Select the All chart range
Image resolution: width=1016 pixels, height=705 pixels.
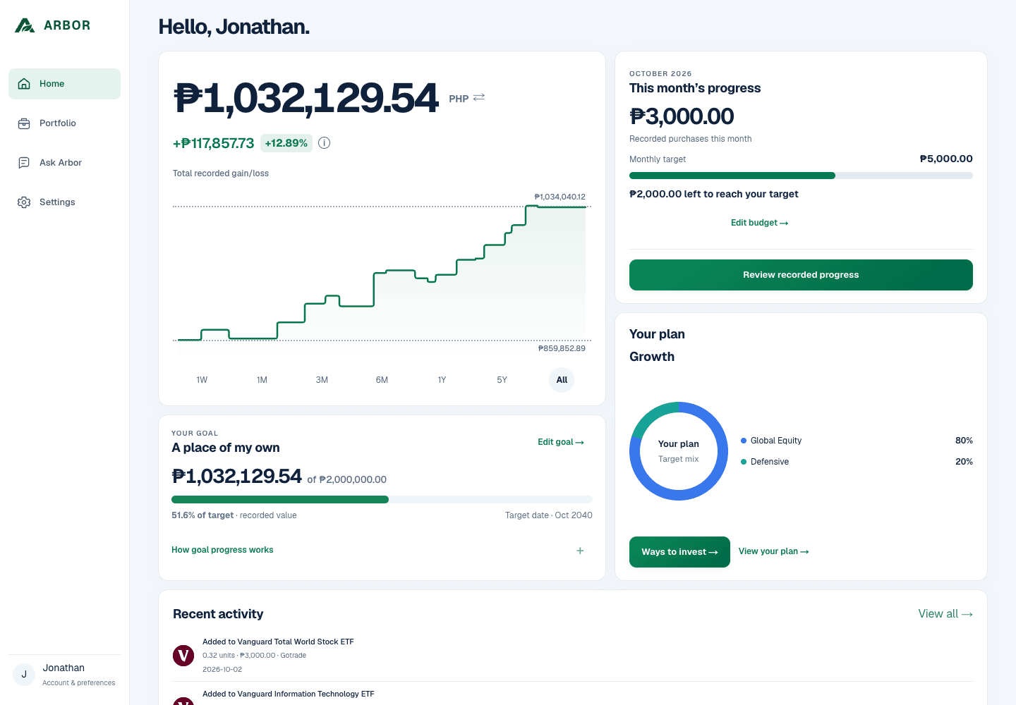pyautogui.click(x=562, y=380)
